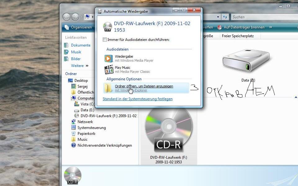Click the CD-R icon in details pane
This screenshot has height=186, width=298.
tap(73, 176)
